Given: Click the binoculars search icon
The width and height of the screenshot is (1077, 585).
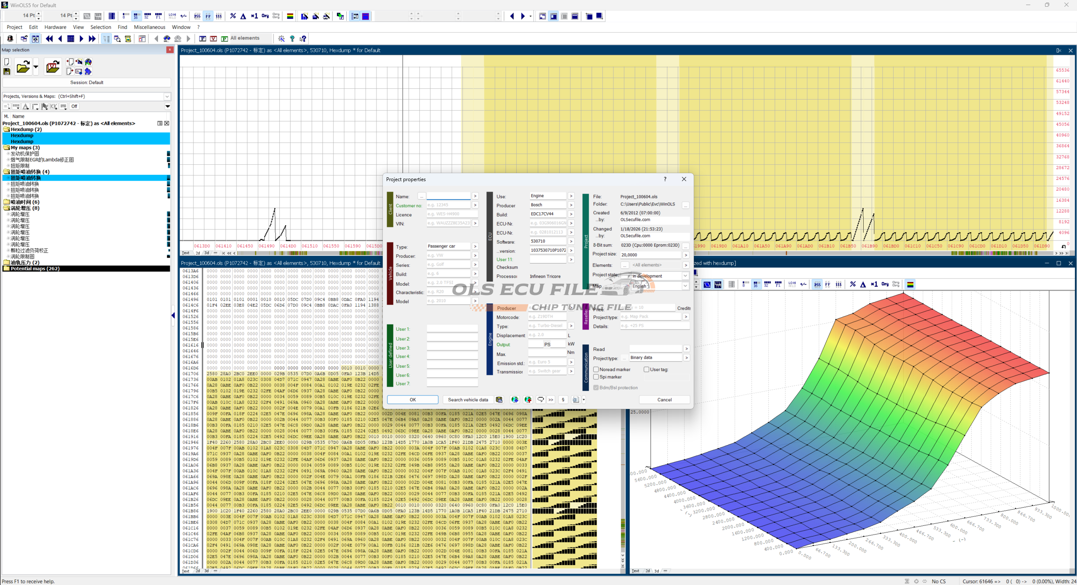Looking at the screenshot, I should click(167, 39).
